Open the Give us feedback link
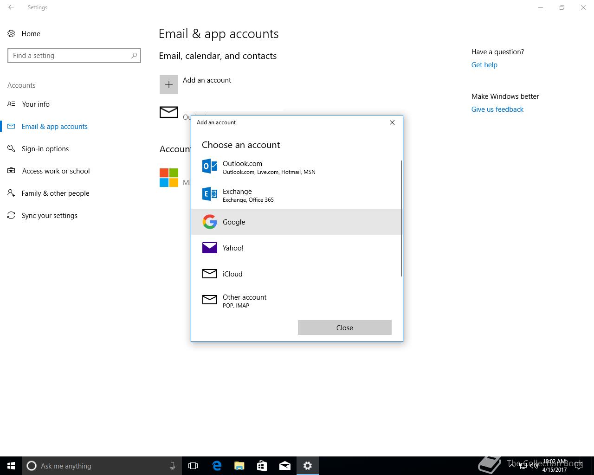594x475 pixels. 497,109
